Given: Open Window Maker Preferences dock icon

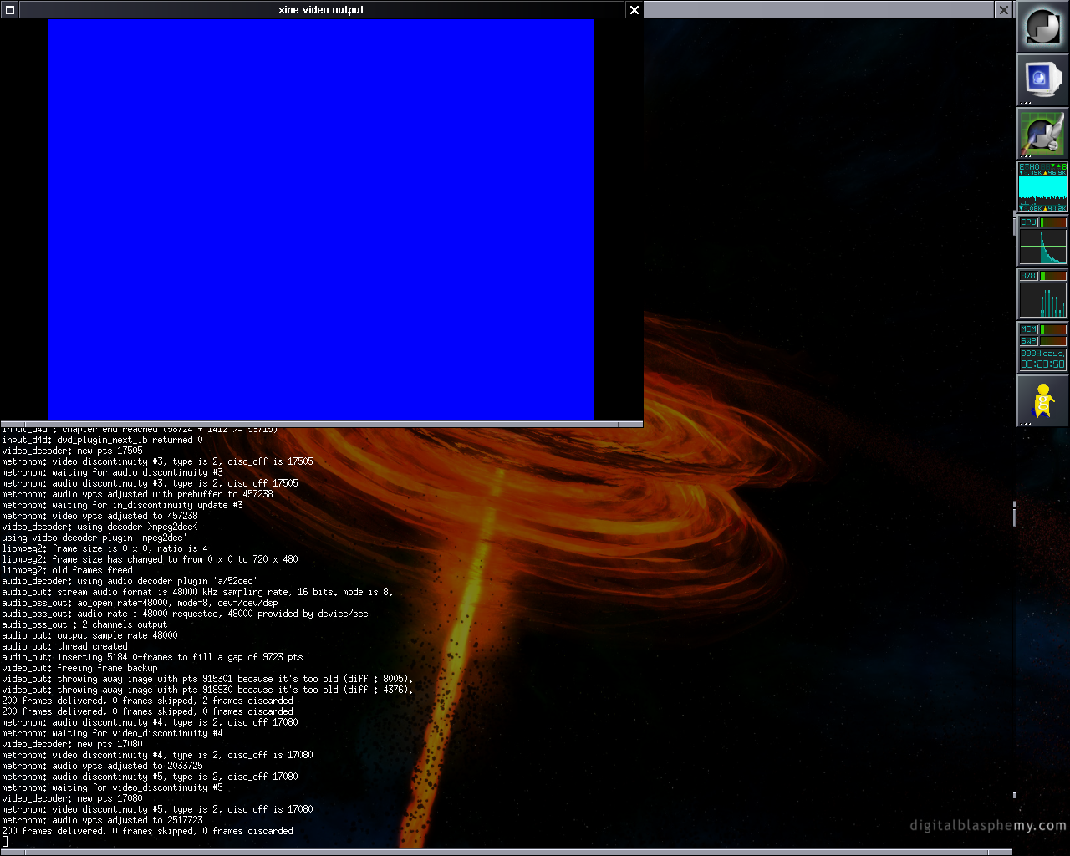Looking at the screenshot, I should point(1042,134).
